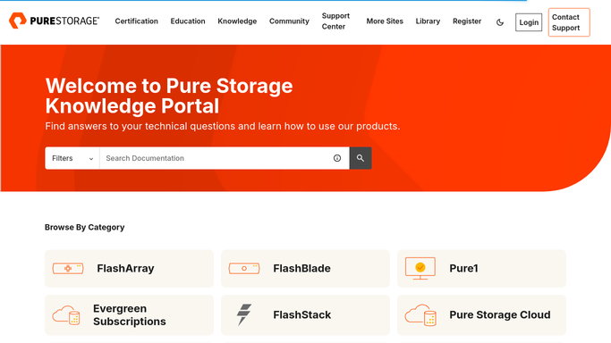Viewport: 611px width, 343px height.
Task: Click the Contact Support button
Action: coord(569,22)
